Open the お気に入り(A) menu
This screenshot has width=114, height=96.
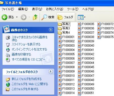(55, 9)
